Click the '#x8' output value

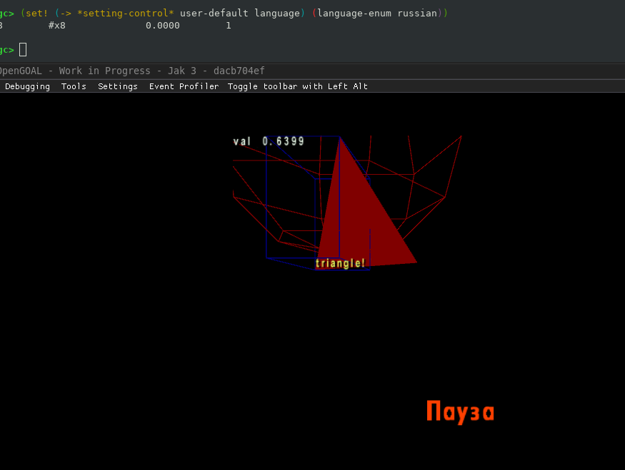point(56,25)
